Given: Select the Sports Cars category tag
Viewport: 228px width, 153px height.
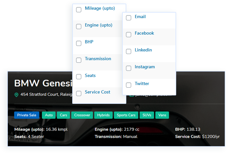Looking at the screenshot, I should (126, 115).
